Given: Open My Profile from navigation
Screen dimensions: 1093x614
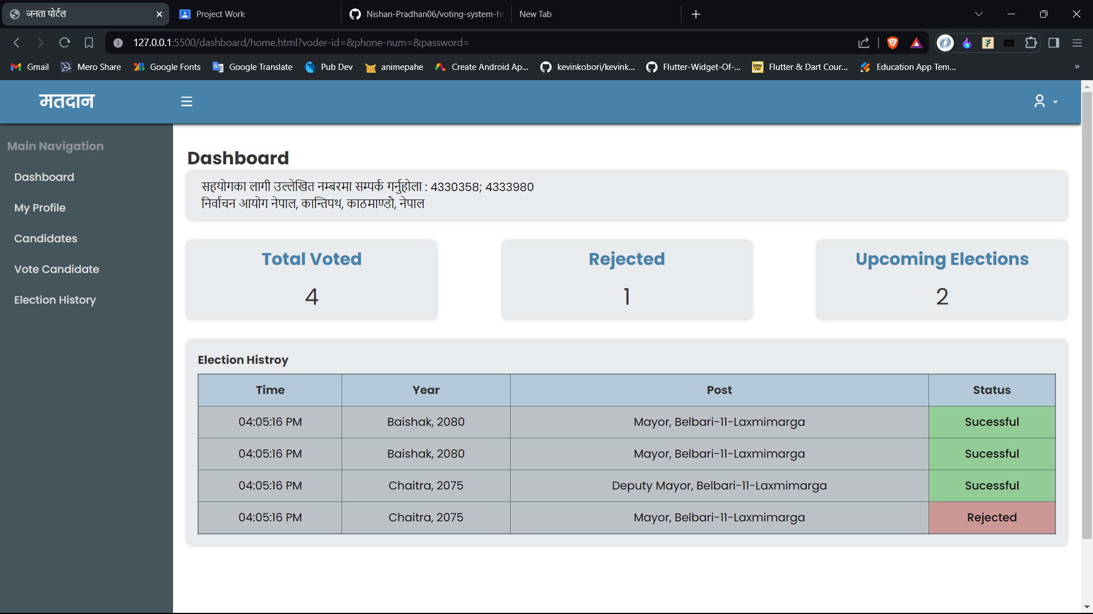Looking at the screenshot, I should point(40,208).
